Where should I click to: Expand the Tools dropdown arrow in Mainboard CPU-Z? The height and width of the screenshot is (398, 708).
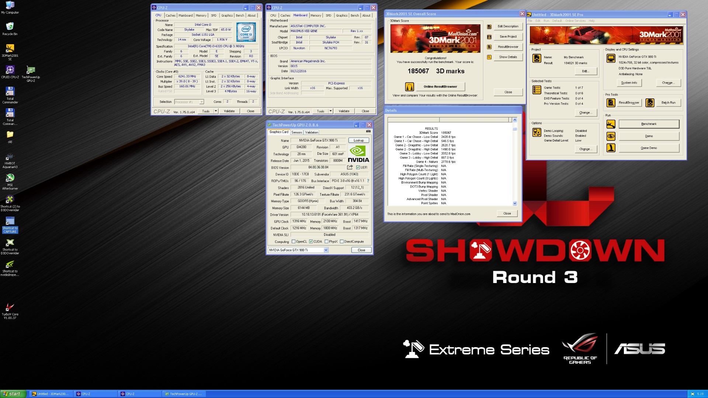point(330,111)
